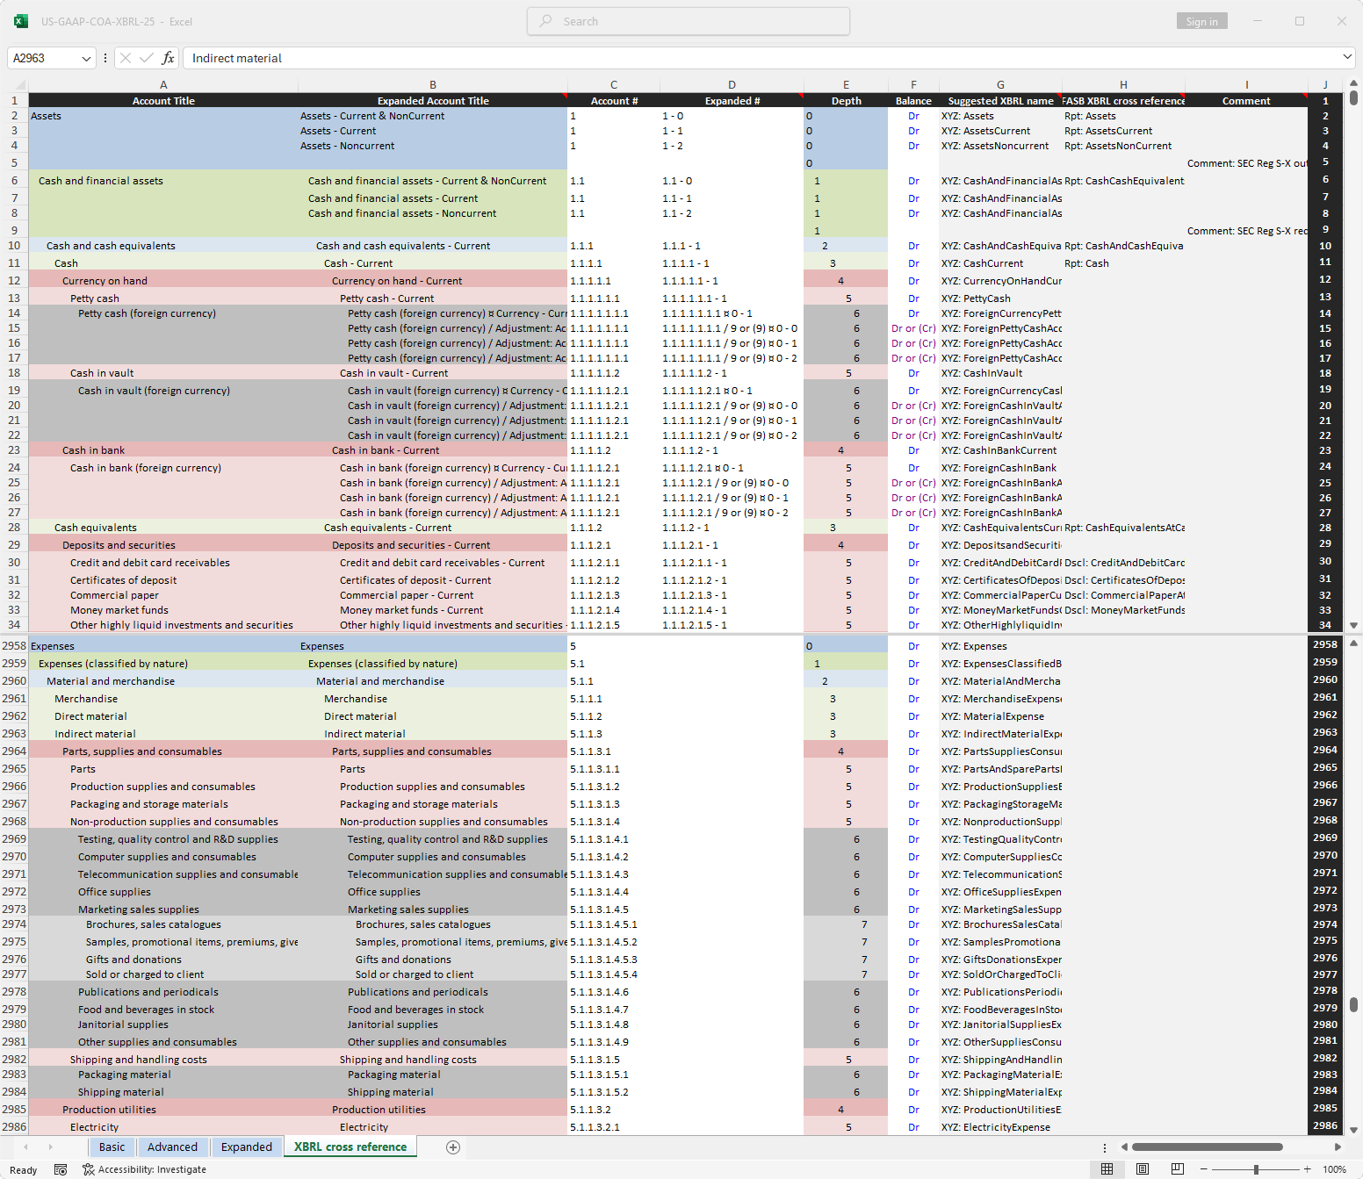Click cell Cash and cash equivalents in column A

coord(163,246)
